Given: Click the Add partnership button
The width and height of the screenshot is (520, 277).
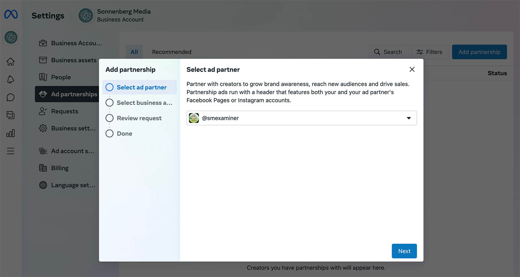Looking at the screenshot, I should [x=479, y=52].
